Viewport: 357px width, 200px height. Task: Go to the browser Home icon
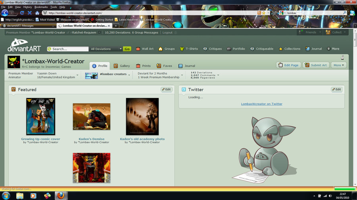click(37, 13)
